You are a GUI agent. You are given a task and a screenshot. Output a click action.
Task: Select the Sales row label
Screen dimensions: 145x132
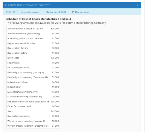pyautogui.click(x=10, y=111)
